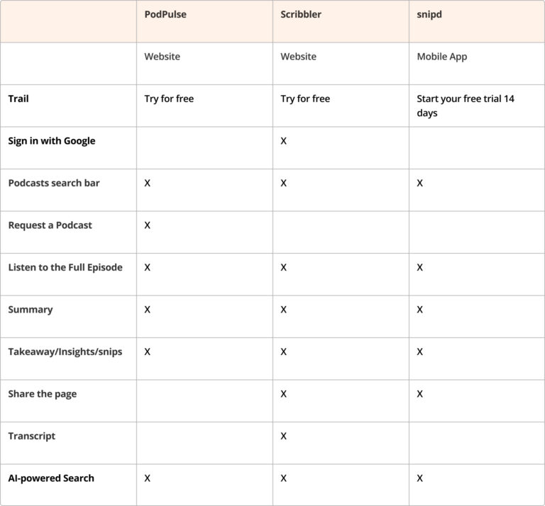The image size is (545, 506).
Task: Click PodPulse's X for Request a Podcast
Action: click(148, 225)
